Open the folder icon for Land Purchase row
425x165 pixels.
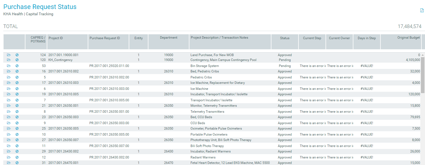(9, 55)
